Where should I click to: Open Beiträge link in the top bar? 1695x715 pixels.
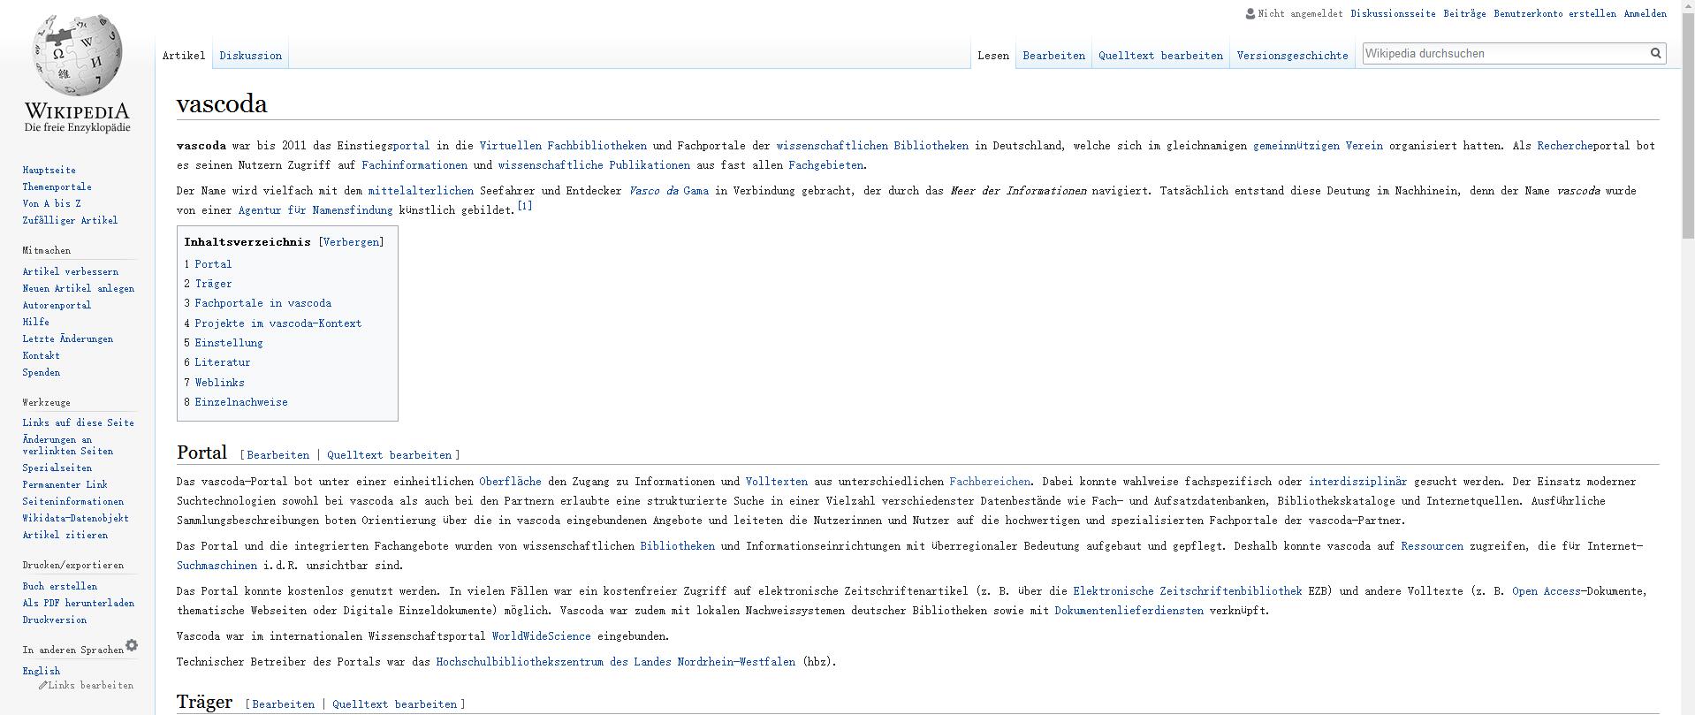coord(1464,14)
